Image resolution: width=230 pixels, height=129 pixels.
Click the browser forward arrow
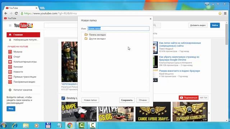point(11,13)
